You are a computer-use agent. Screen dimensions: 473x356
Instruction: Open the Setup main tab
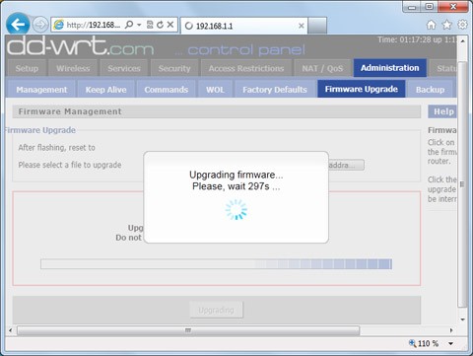(27, 68)
